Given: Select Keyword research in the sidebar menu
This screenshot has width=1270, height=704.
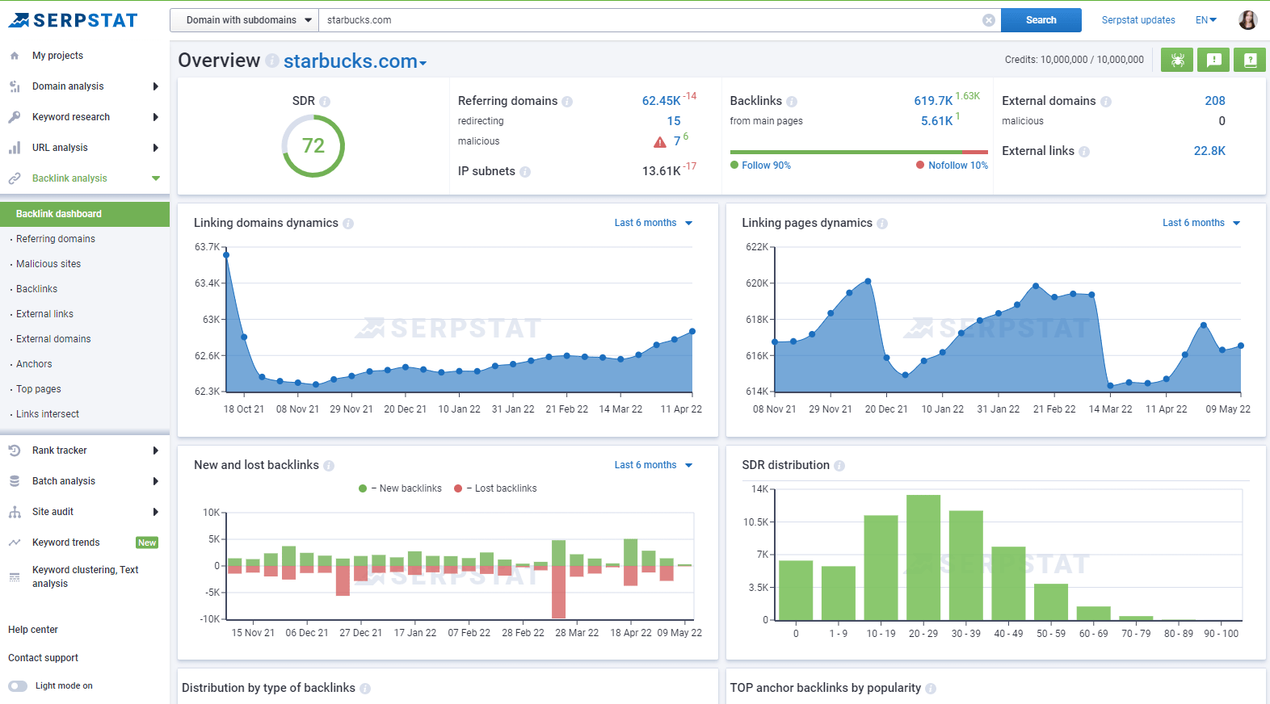Looking at the screenshot, I should 71,117.
